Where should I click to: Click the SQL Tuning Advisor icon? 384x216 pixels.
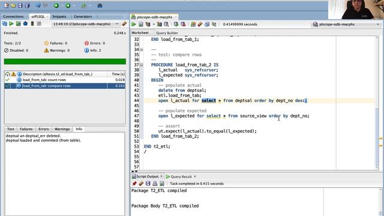pos(166,24)
